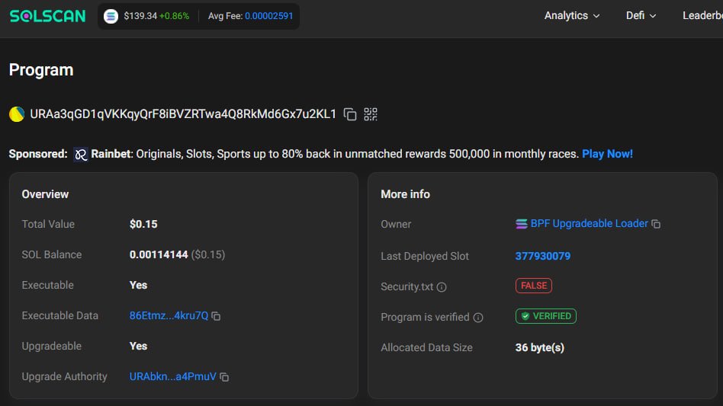Expand the Analytics dropdown menu
723x406 pixels.
(572, 16)
